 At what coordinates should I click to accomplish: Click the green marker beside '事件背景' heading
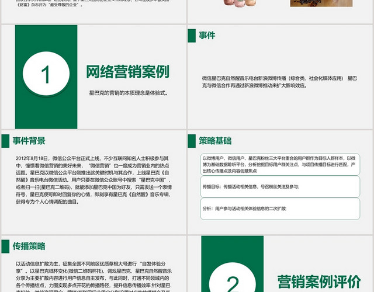click(x=5, y=141)
